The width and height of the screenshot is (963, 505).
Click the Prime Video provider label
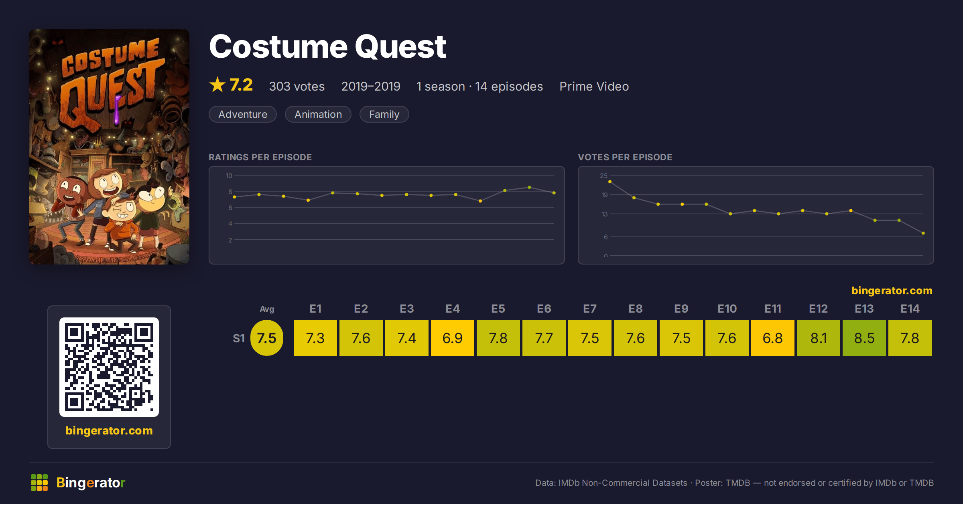pos(594,86)
